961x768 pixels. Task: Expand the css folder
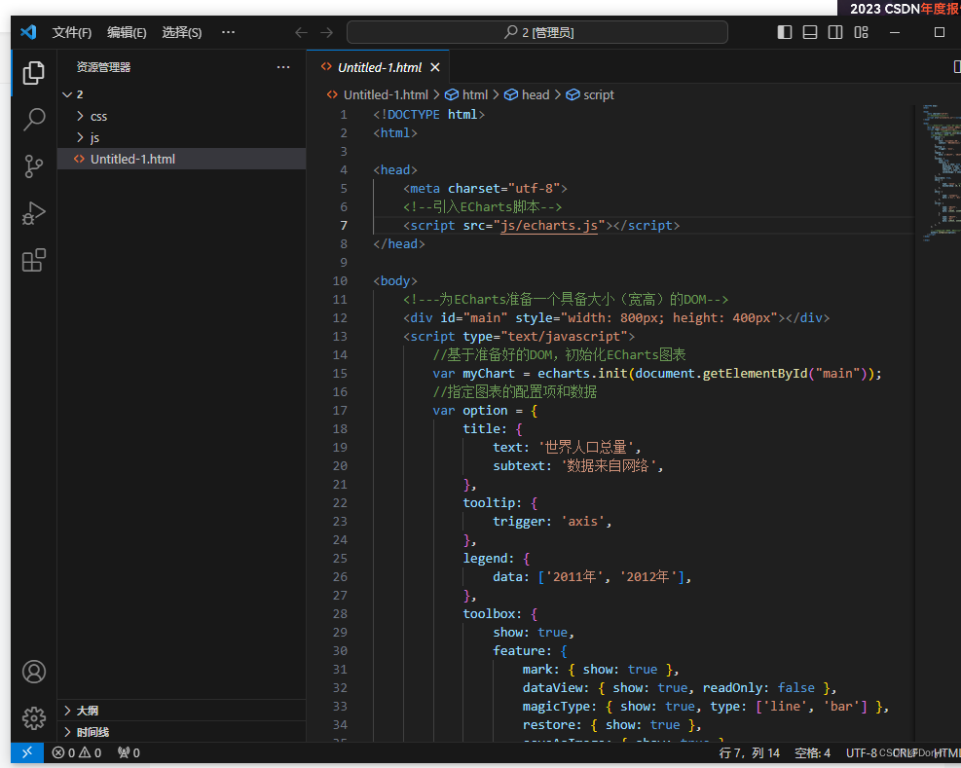(x=181, y=116)
